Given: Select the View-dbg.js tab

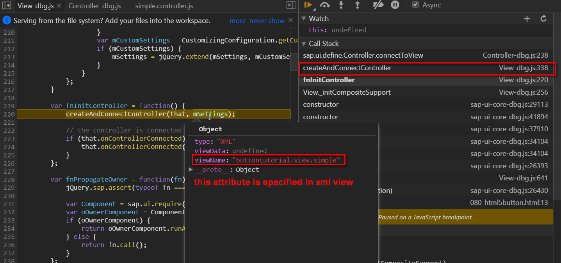Looking at the screenshot, I should 36,6.
